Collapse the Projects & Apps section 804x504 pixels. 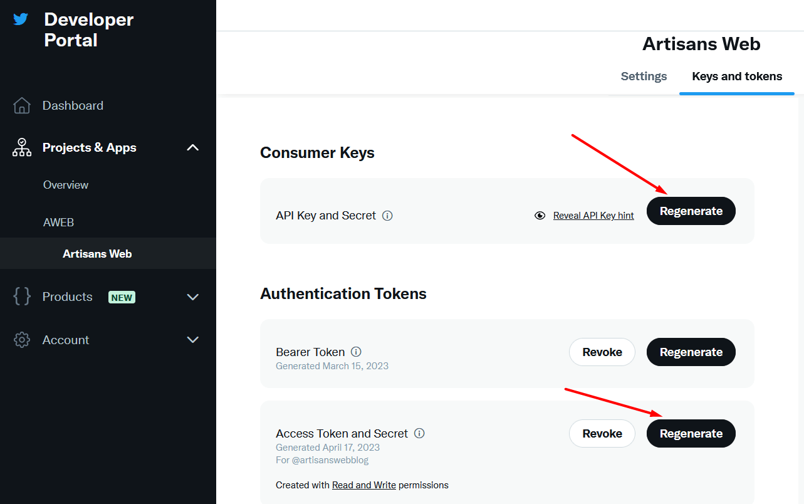[x=193, y=148]
